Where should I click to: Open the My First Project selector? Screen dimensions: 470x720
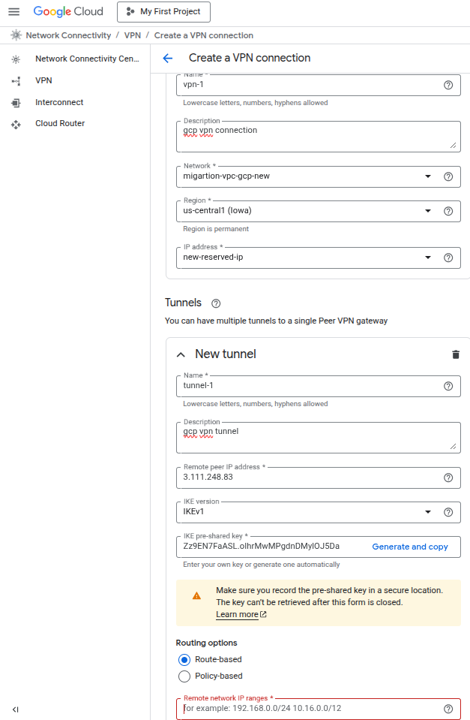point(164,12)
